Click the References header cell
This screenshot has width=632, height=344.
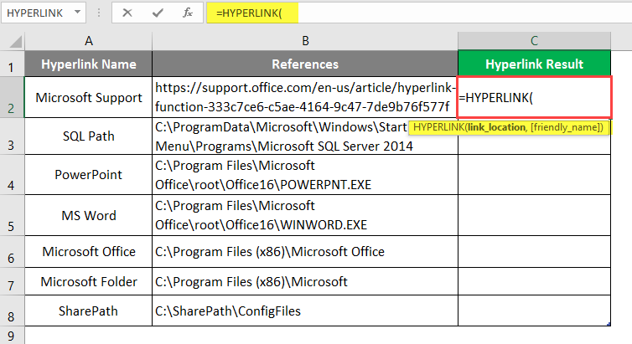(x=305, y=64)
